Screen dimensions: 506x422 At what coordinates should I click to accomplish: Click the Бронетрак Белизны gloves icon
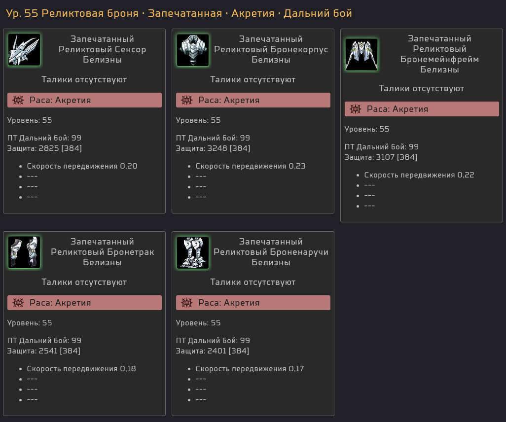point(24,252)
